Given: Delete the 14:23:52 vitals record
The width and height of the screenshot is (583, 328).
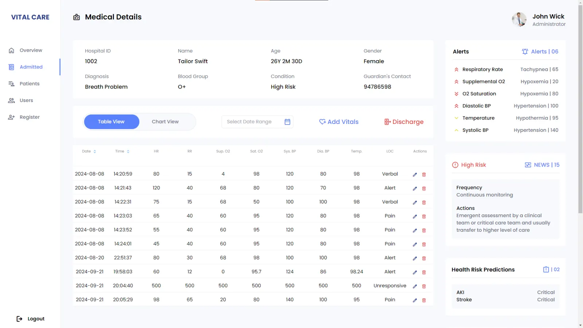Looking at the screenshot, I should pos(424,230).
